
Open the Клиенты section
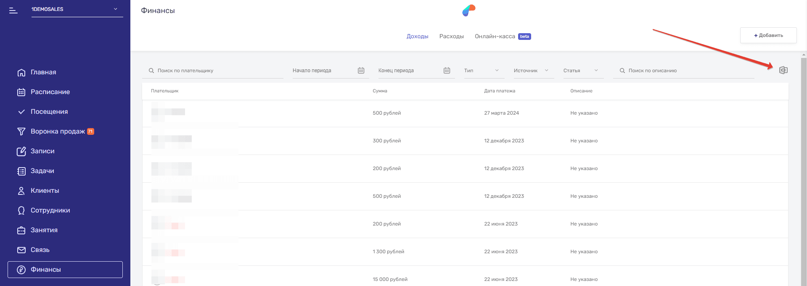coord(45,191)
